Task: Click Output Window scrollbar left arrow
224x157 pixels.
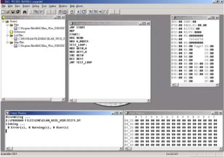Action: pyautogui.click(x=7, y=149)
